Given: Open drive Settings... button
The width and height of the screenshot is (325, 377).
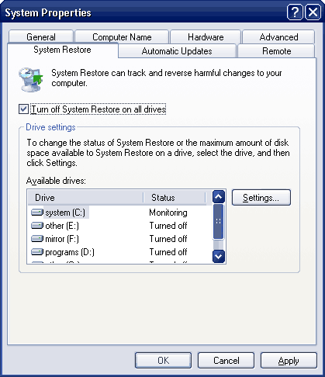Looking at the screenshot, I should [x=261, y=198].
